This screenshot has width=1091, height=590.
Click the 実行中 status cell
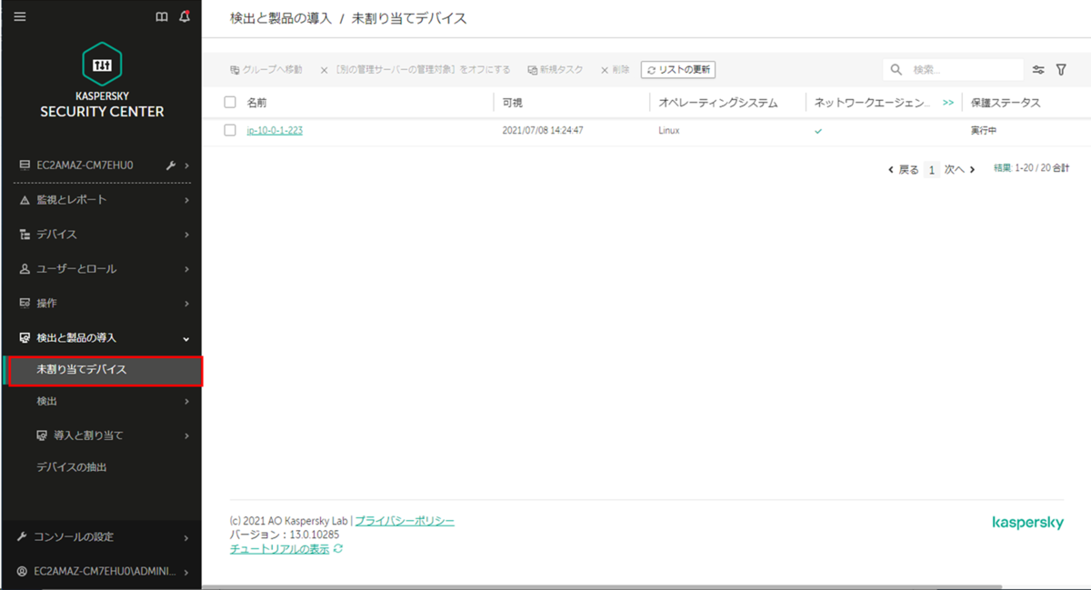coord(984,131)
